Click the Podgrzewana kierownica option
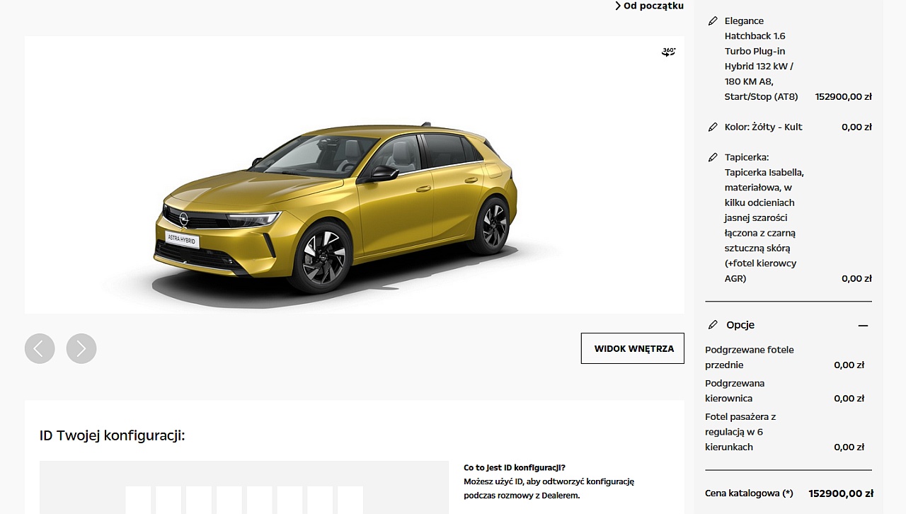This screenshot has width=906, height=514. coord(735,391)
